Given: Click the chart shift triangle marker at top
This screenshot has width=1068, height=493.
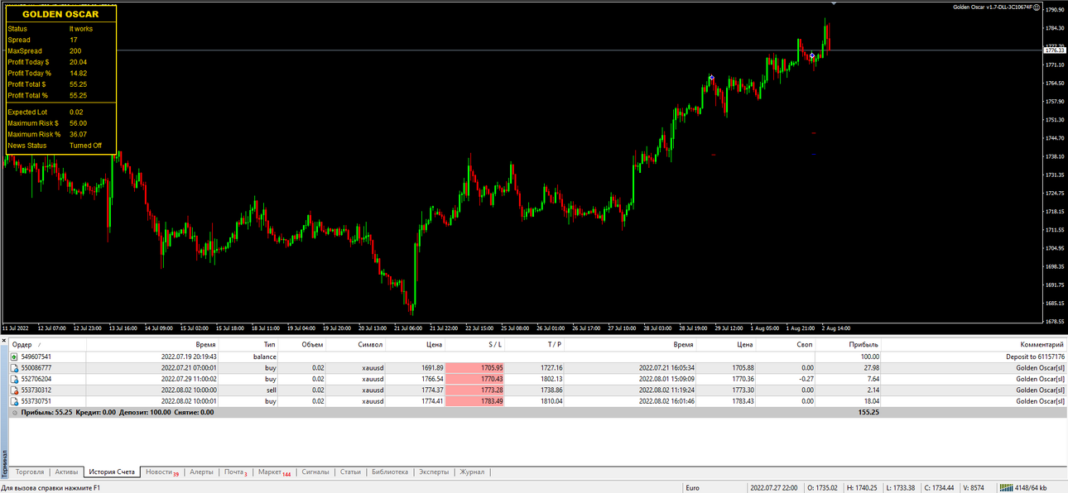Looking at the screenshot, I should point(834,4).
